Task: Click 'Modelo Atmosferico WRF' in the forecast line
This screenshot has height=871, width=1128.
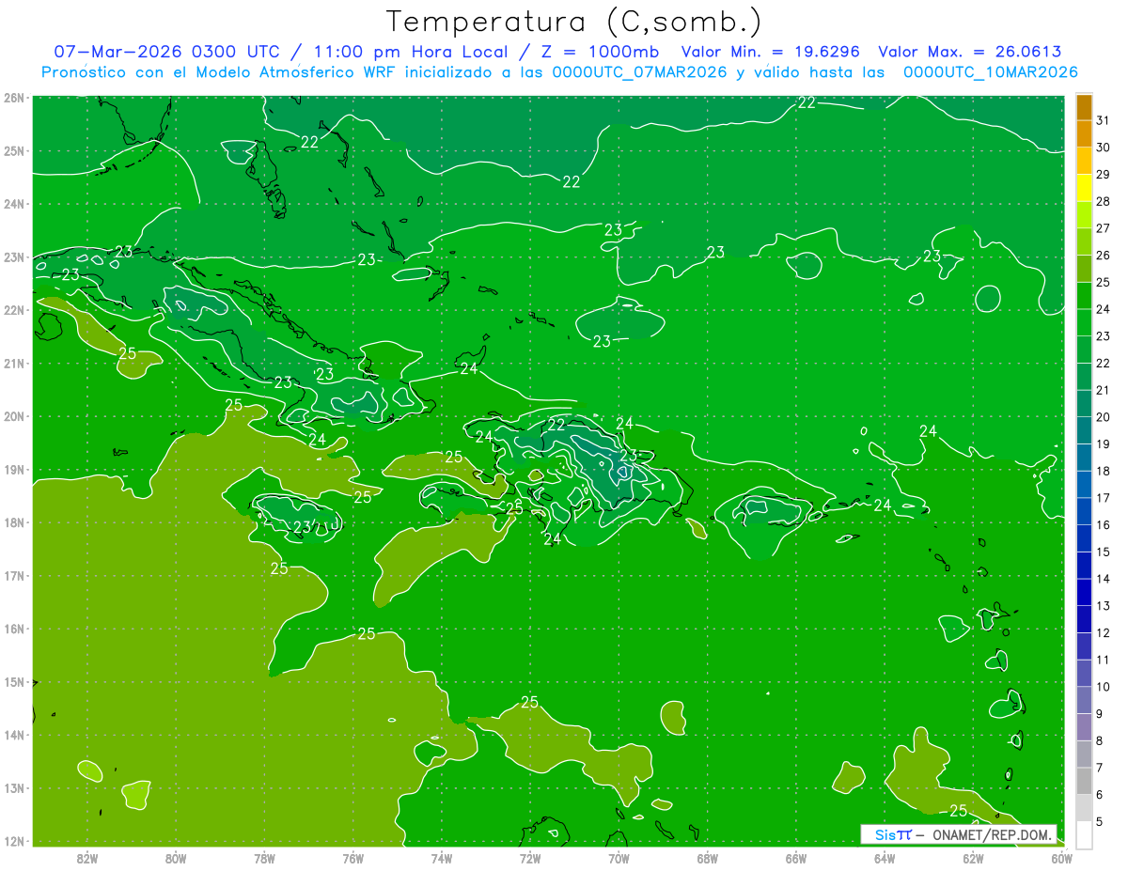Action: tap(295, 72)
